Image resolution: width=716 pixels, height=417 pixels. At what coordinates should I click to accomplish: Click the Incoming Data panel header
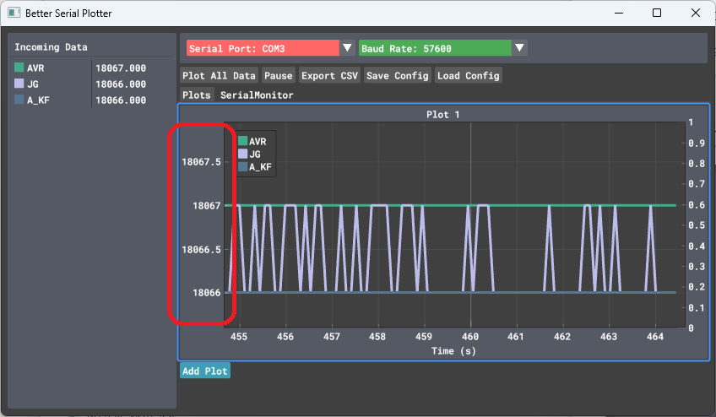point(51,47)
